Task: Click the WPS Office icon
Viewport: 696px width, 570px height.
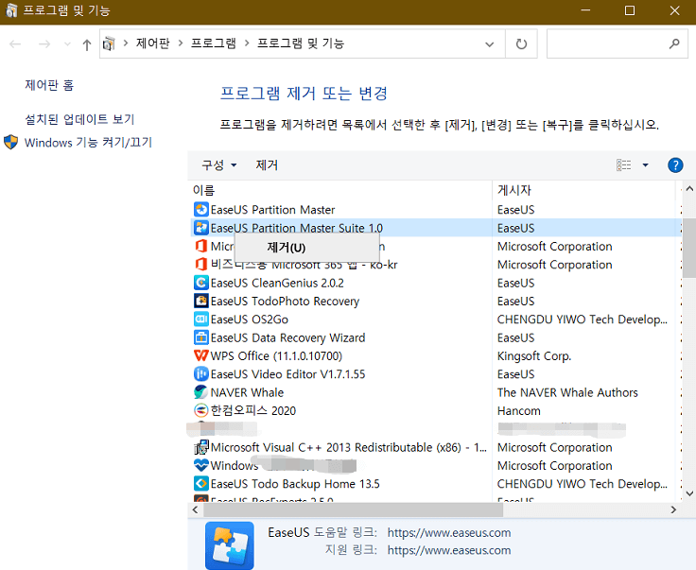Action: pos(201,355)
